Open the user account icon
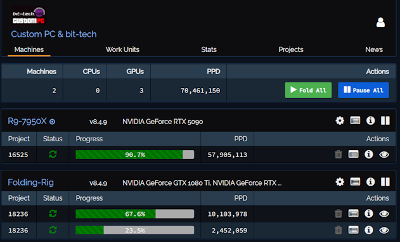The image size is (400, 242). (380, 22)
